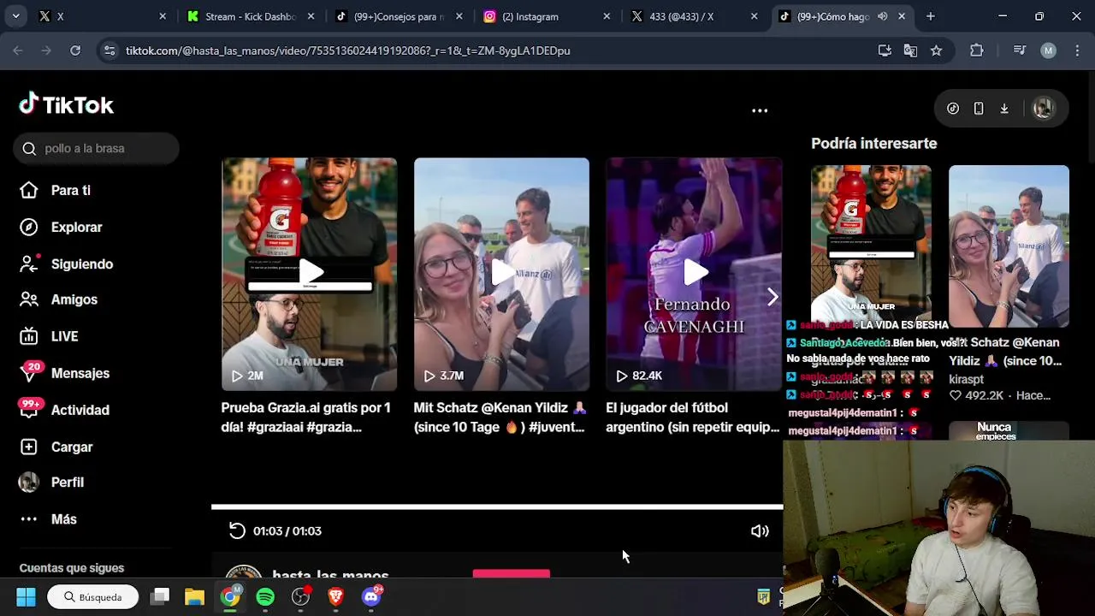This screenshot has width=1095, height=616.
Task: Switch to Stream - Kick Dashboard tab
Action: [251, 16]
